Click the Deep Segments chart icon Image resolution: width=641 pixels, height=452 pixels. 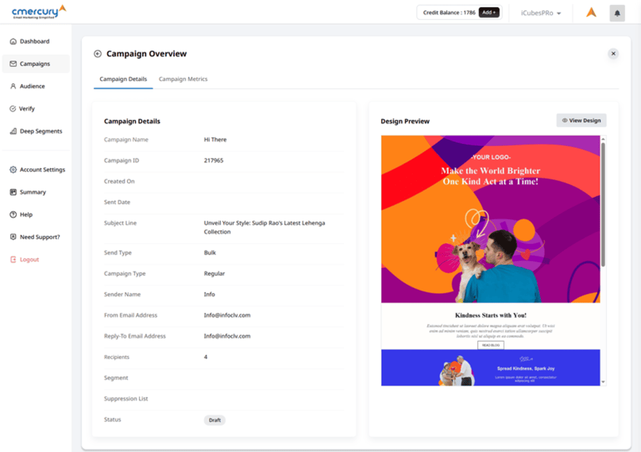click(x=13, y=132)
